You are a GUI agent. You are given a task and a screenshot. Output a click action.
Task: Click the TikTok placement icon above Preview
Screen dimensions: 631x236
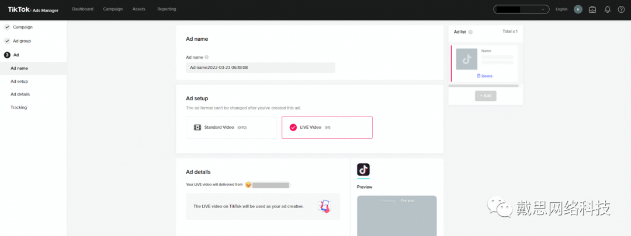tap(363, 170)
